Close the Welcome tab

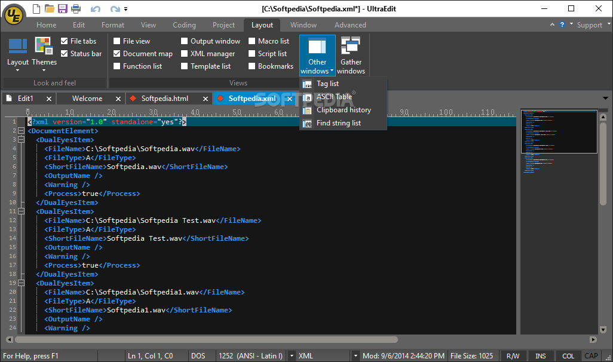tap(118, 99)
